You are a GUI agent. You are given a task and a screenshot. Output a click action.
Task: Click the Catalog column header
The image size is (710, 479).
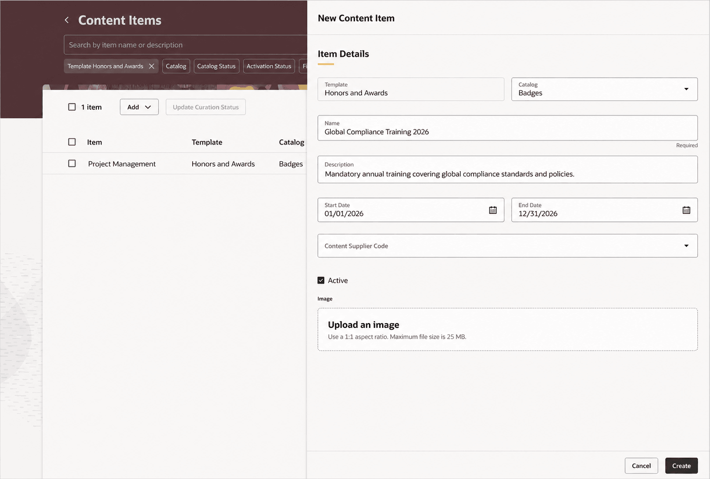click(291, 142)
